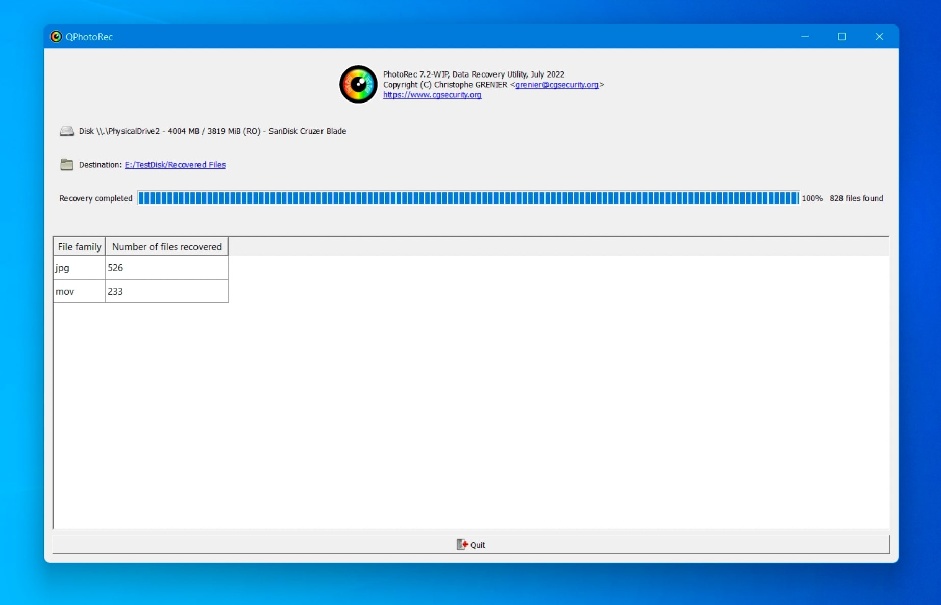The height and width of the screenshot is (605, 941).
Task: Open the https://www.cgsecurity.org link
Action: coord(432,95)
